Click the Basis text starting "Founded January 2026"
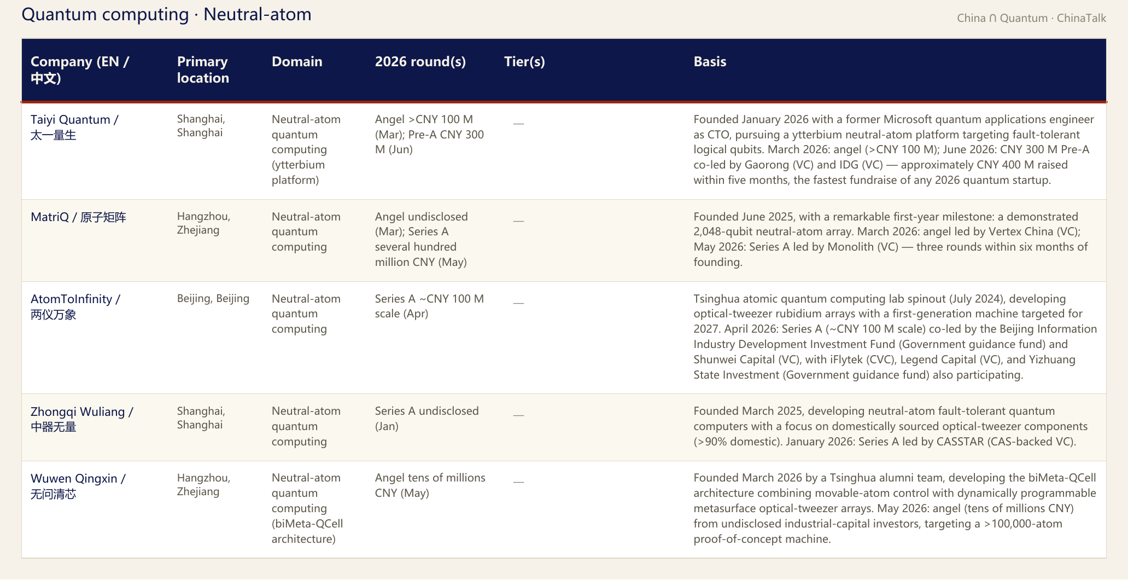The height and width of the screenshot is (580, 1128). coord(894,149)
